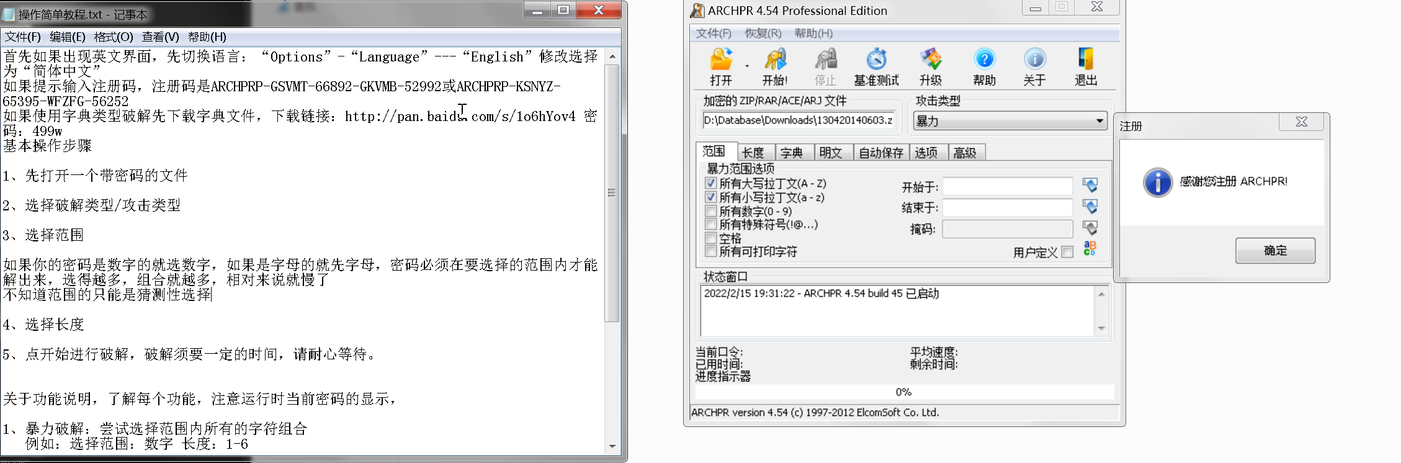Click the line '4、选择长度' in Notepad

point(43,324)
